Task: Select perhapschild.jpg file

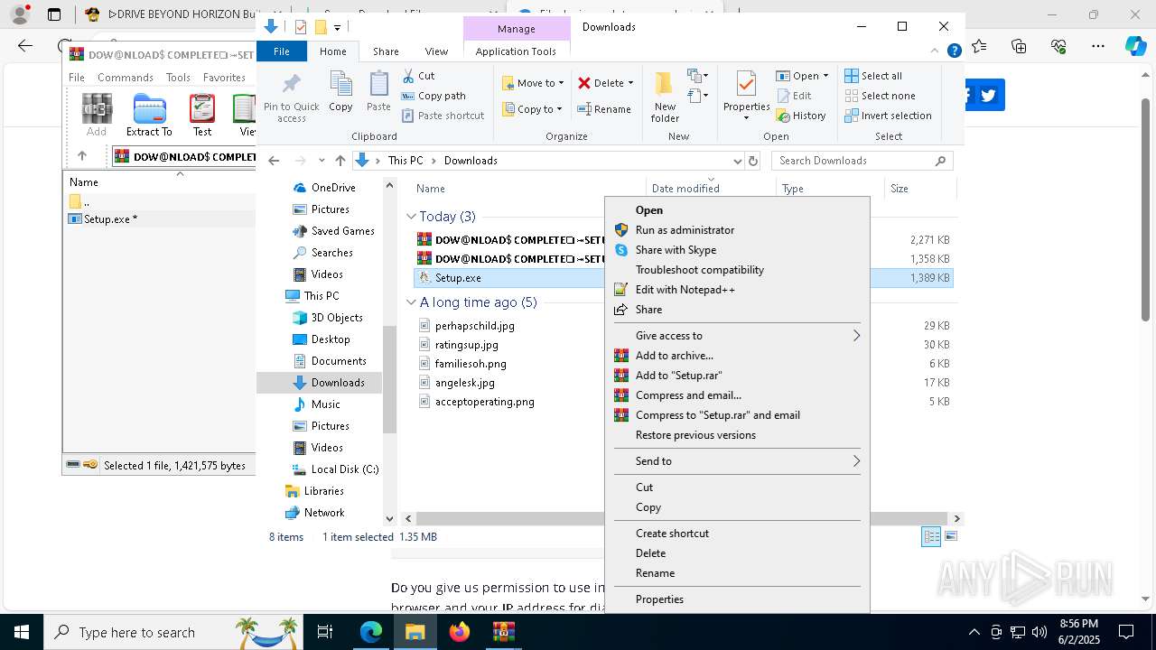Action: pyautogui.click(x=475, y=326)
